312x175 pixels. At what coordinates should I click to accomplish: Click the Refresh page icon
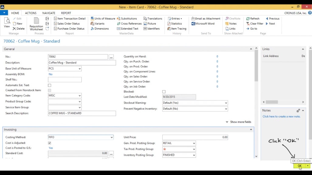(248, 18)
